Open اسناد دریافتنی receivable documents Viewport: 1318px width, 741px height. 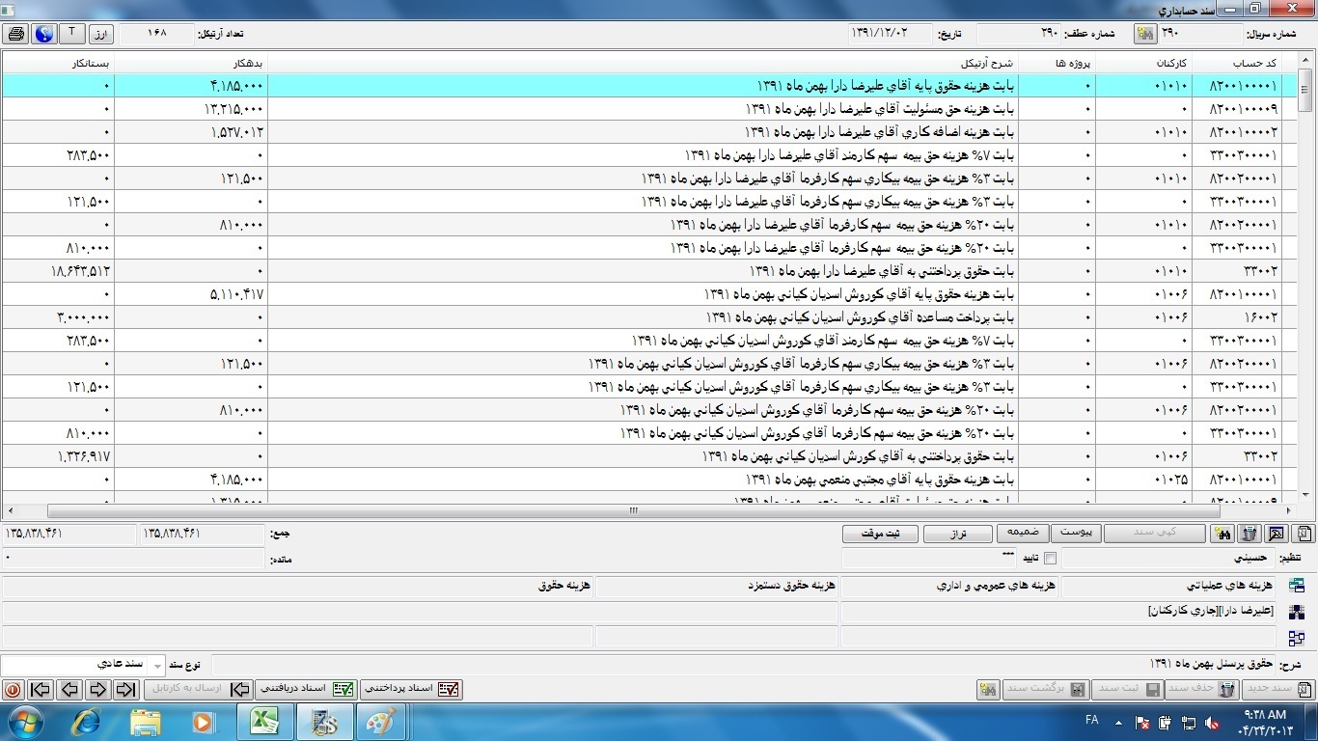(x=306, y=690)
